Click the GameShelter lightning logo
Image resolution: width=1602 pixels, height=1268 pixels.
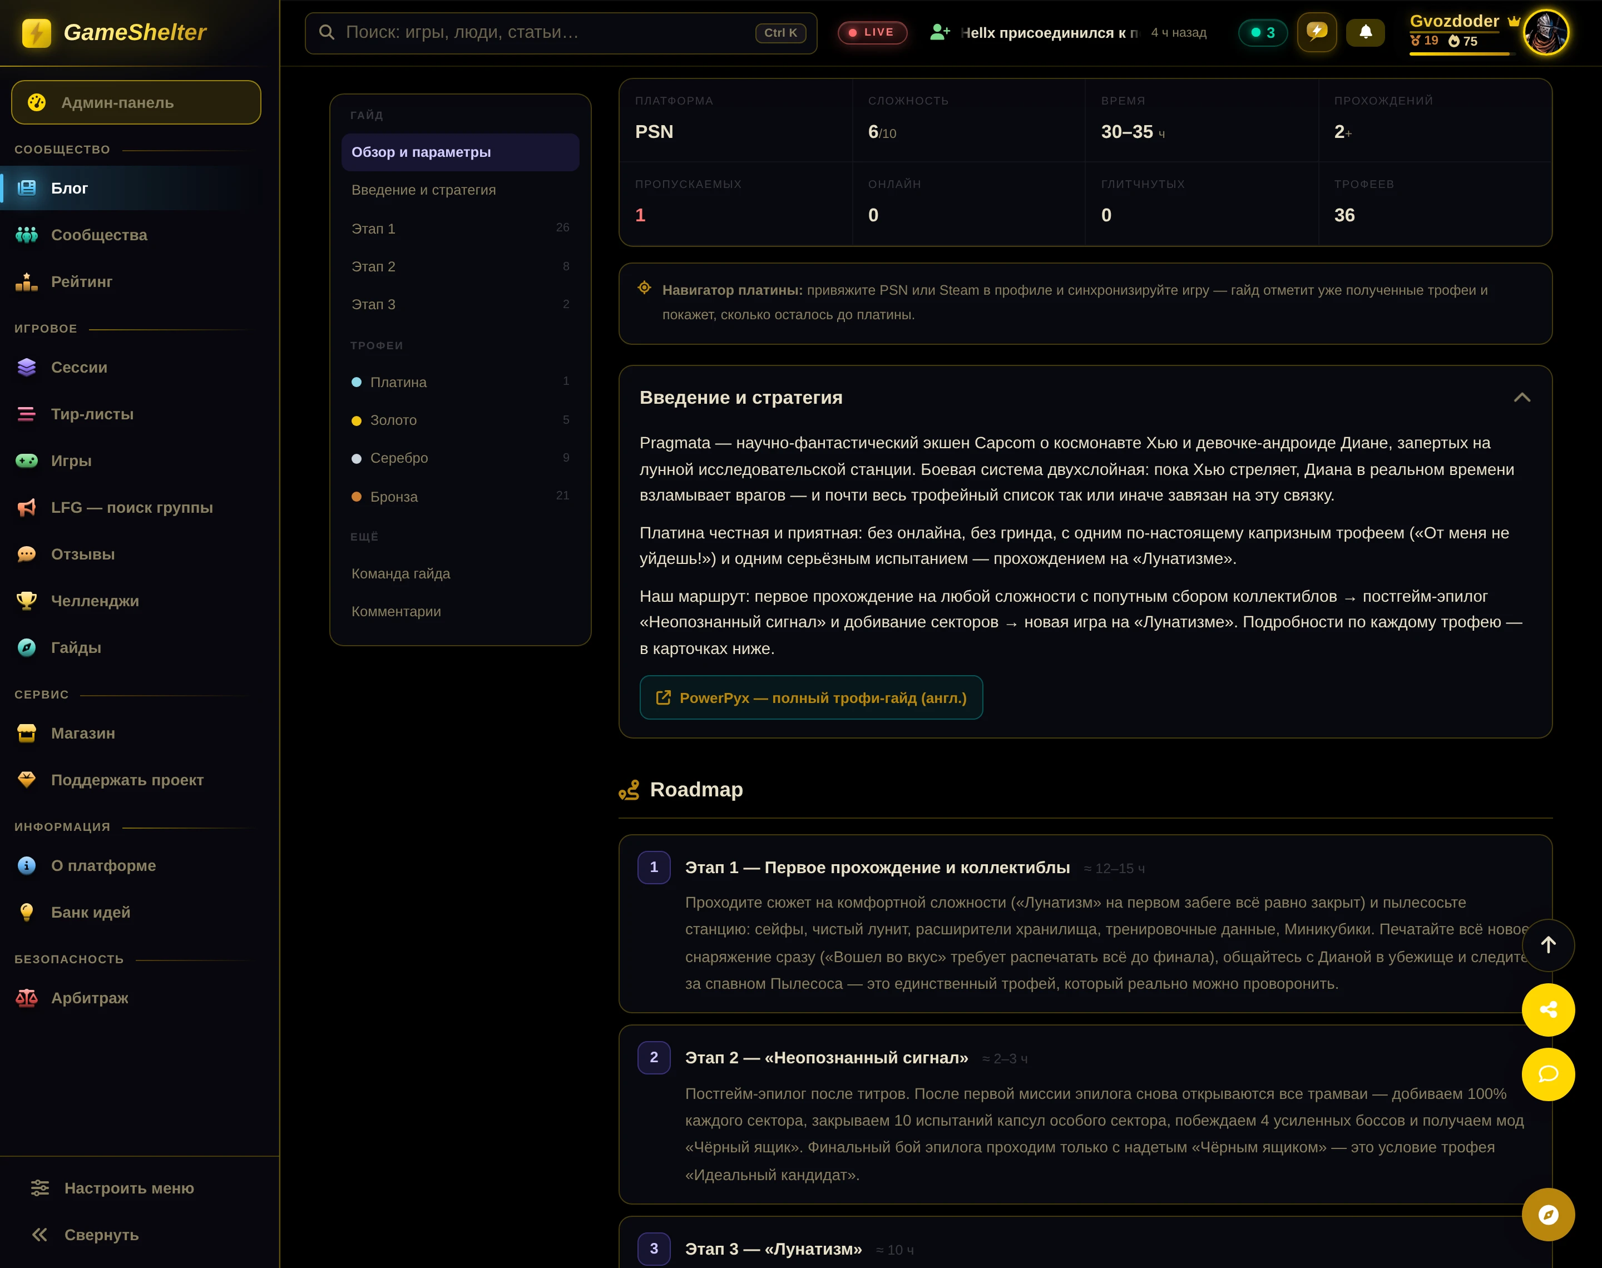[x=36, y=33]
